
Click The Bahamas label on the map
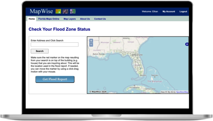154,81
